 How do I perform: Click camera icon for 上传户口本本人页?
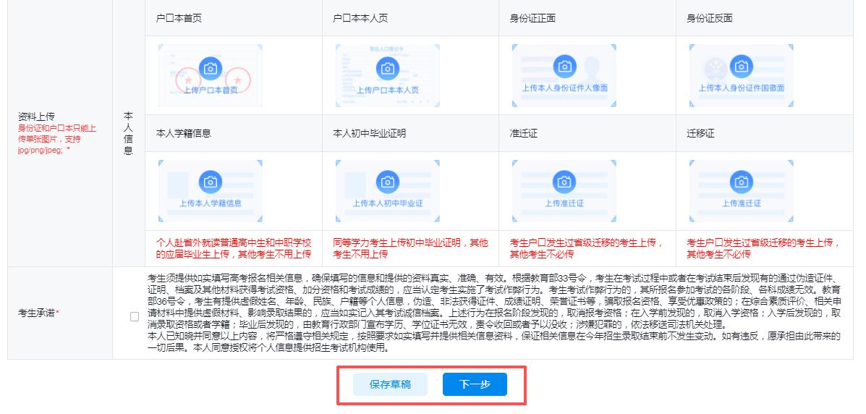388,69
